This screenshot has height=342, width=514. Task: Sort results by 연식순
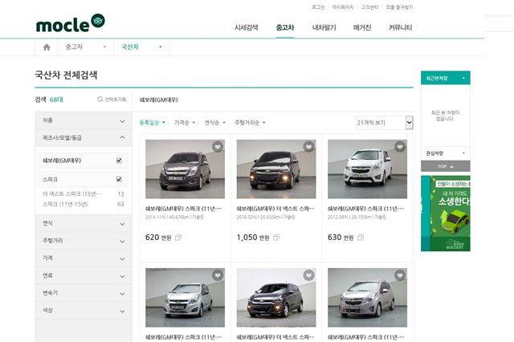click(215, 123)
